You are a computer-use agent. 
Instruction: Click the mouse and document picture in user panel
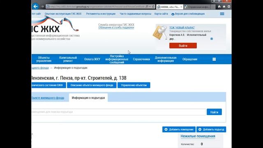click(x=160, y=32)
